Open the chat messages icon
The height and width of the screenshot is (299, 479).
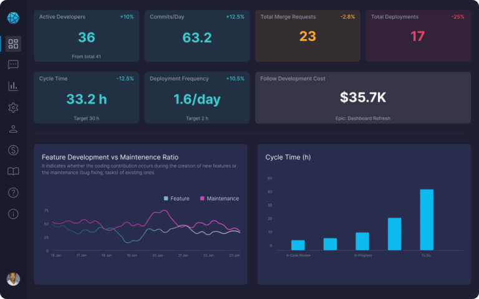[x=13, y=65]
